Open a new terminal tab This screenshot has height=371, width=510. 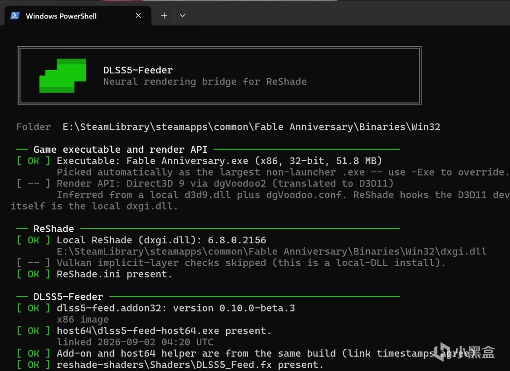click(x=164, y=16)
